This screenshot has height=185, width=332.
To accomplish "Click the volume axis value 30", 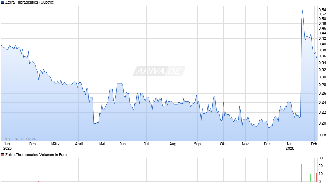I will pyautogui.click(x=321, y=158).
